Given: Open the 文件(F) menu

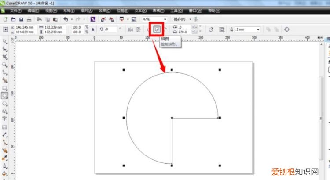Looking at the screenshot, I should pos(15,10).
